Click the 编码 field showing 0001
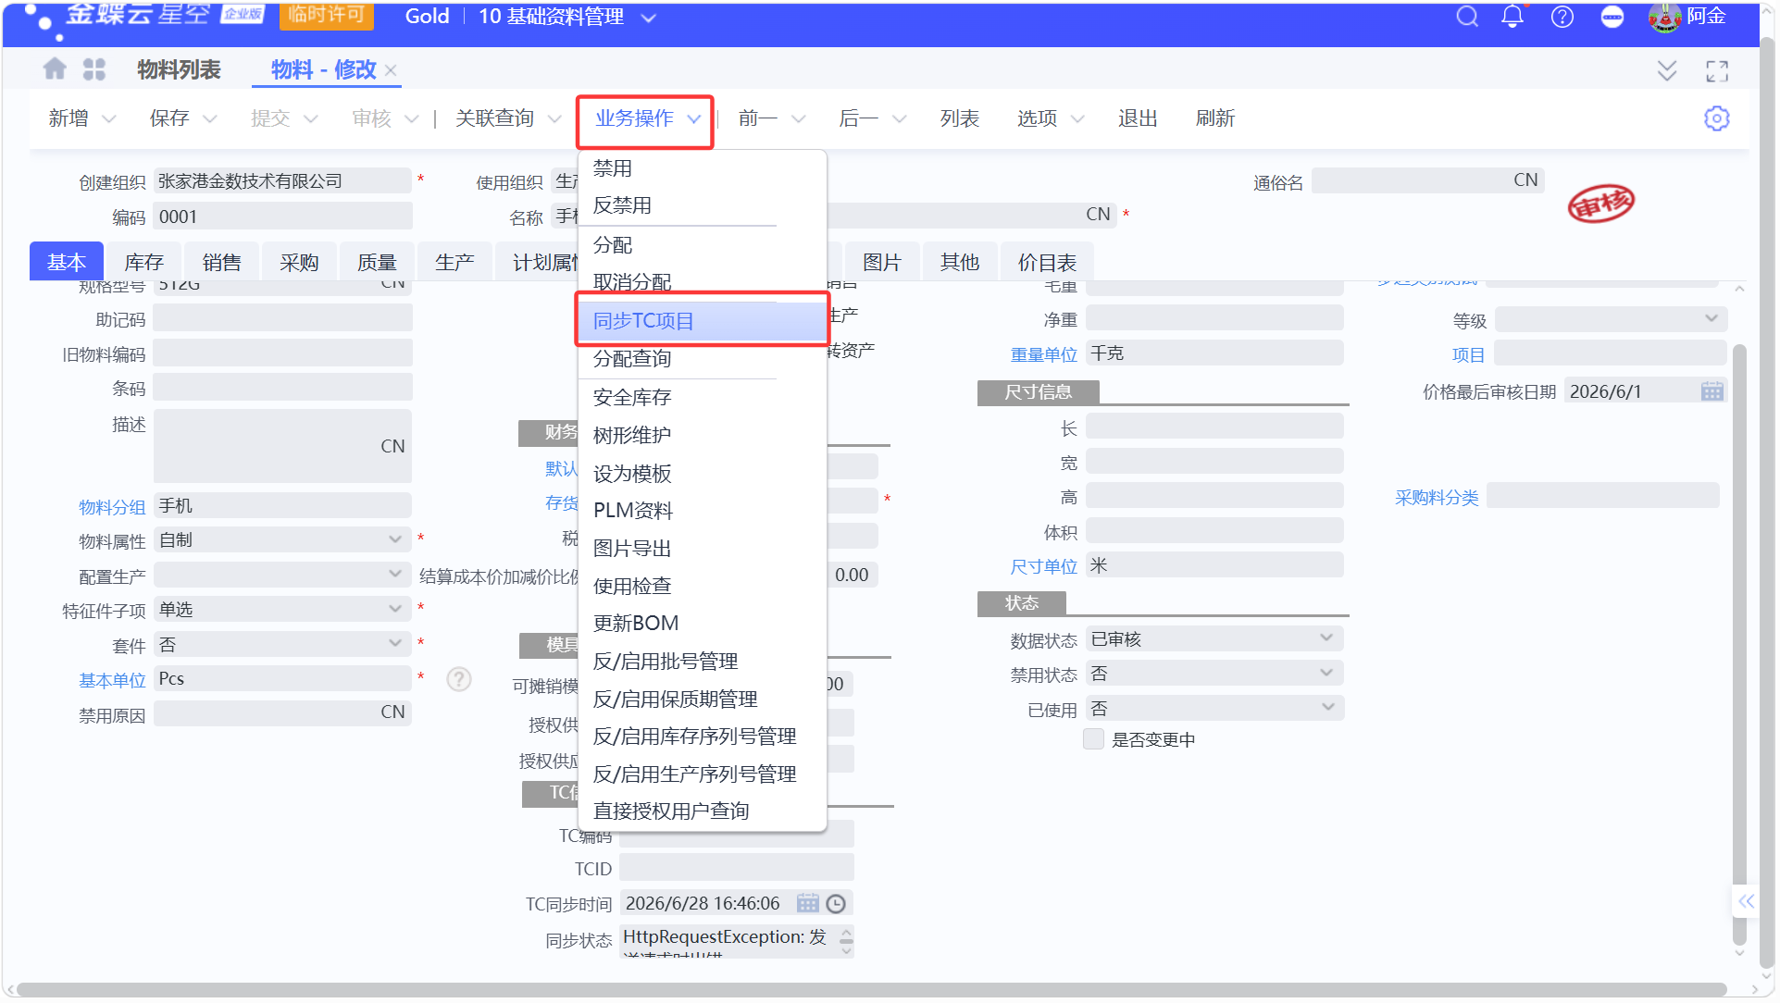Screen dimensions: 1780x1003 click(x=282, y=217)
